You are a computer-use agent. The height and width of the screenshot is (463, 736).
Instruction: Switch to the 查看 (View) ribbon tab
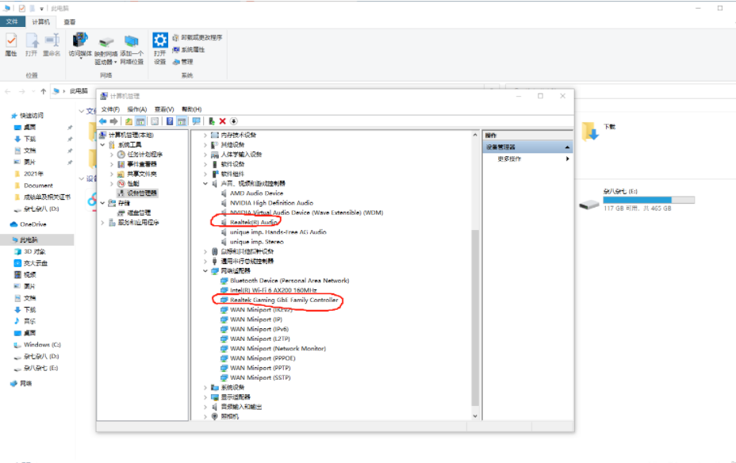70,21
